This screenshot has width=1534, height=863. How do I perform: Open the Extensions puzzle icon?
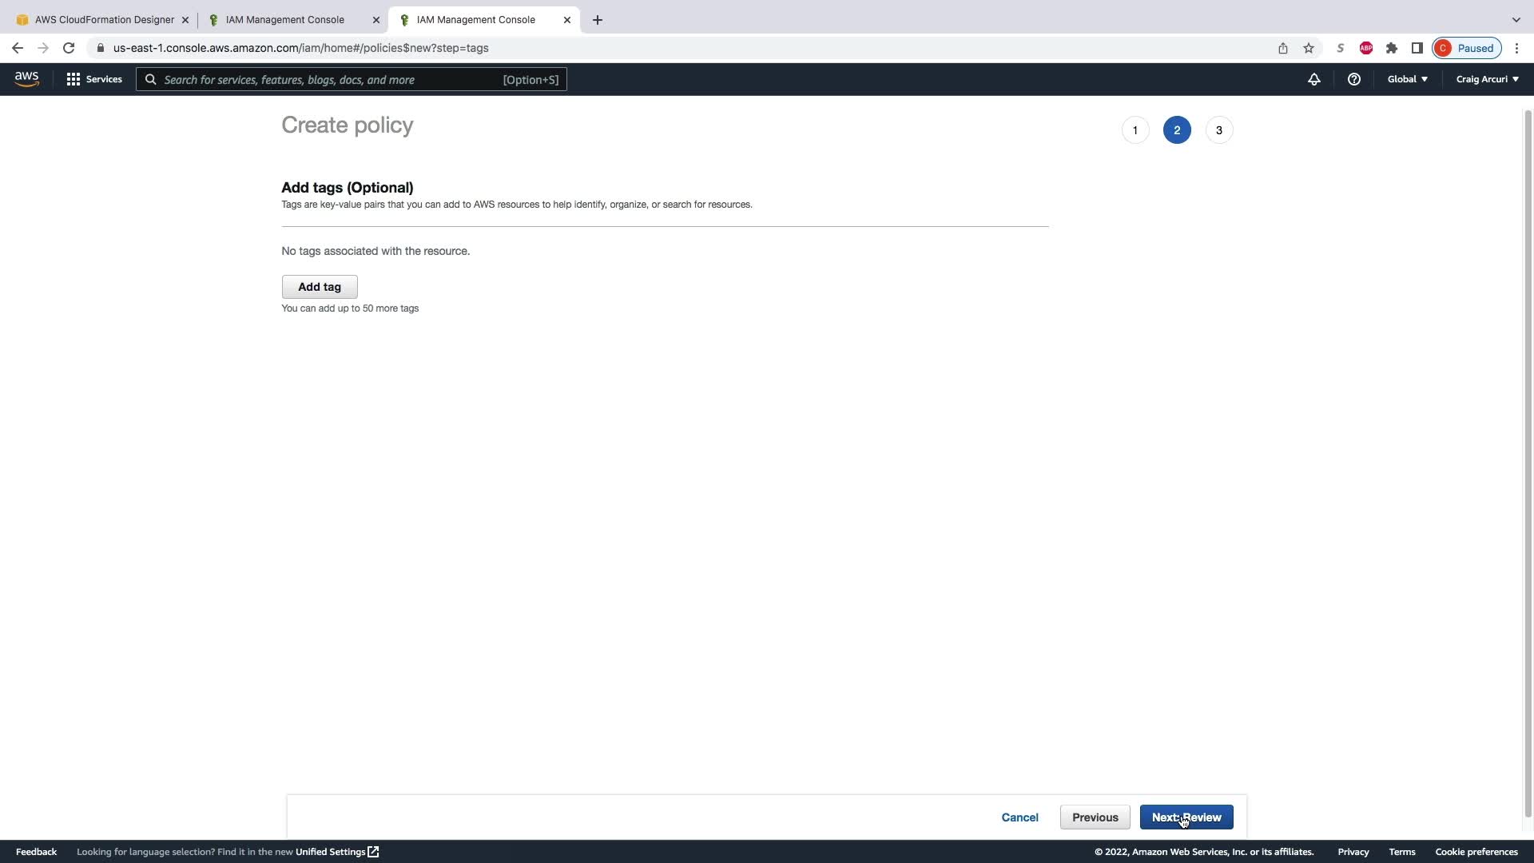(x=1392, y=48)
